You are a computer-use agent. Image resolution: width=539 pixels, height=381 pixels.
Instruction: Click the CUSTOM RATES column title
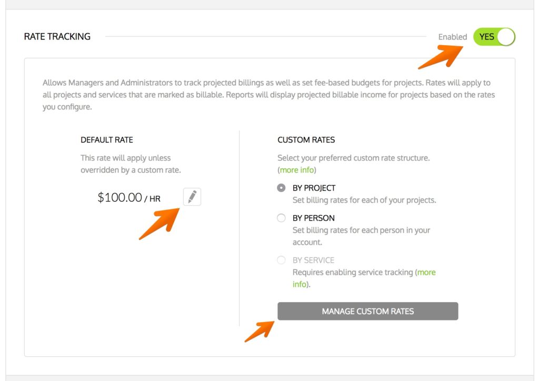[306, 139]
